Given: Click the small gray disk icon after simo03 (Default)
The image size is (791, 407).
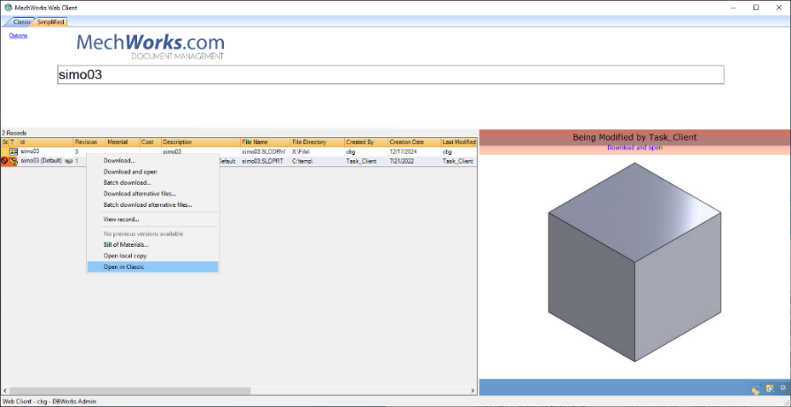Looking at the screenshot, I should tap(69, 161).
